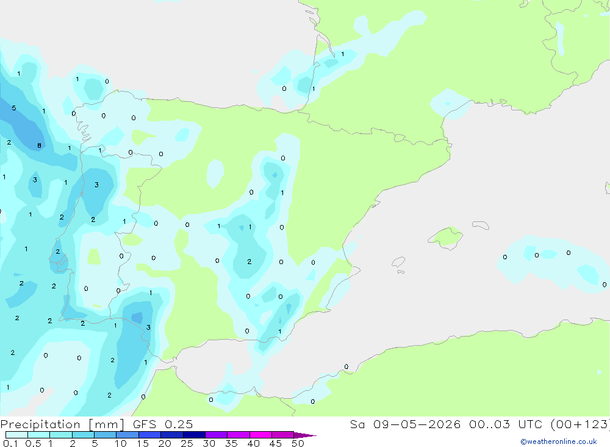Click the above-50 mm legend arrow tip

click(x=305, y=435)
